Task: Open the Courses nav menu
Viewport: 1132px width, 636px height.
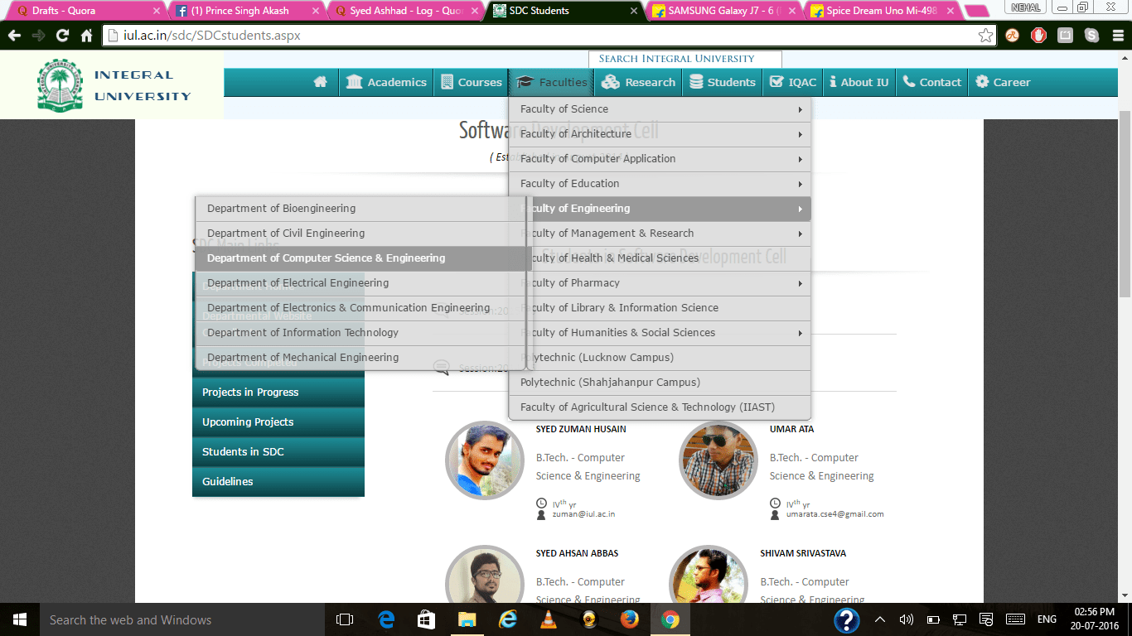Action: coord(472,82)
